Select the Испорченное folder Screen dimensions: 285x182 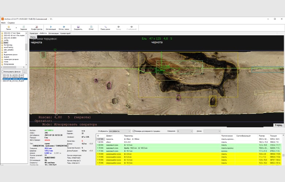[x=9, y=64]
